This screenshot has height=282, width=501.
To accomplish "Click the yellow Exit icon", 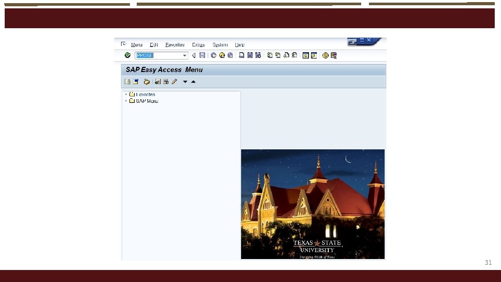I will point(222,55).
